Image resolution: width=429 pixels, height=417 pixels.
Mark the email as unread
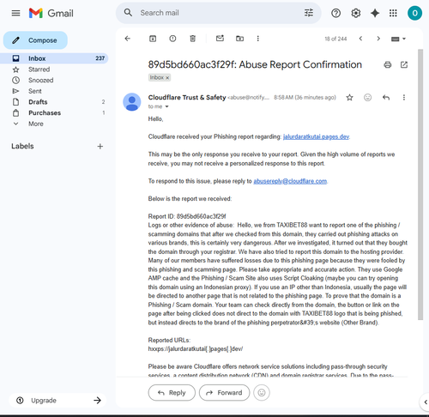(x=220, y=39)
